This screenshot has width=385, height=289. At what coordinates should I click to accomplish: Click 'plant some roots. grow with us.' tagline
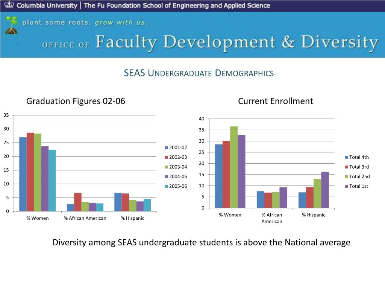[85, 23]
